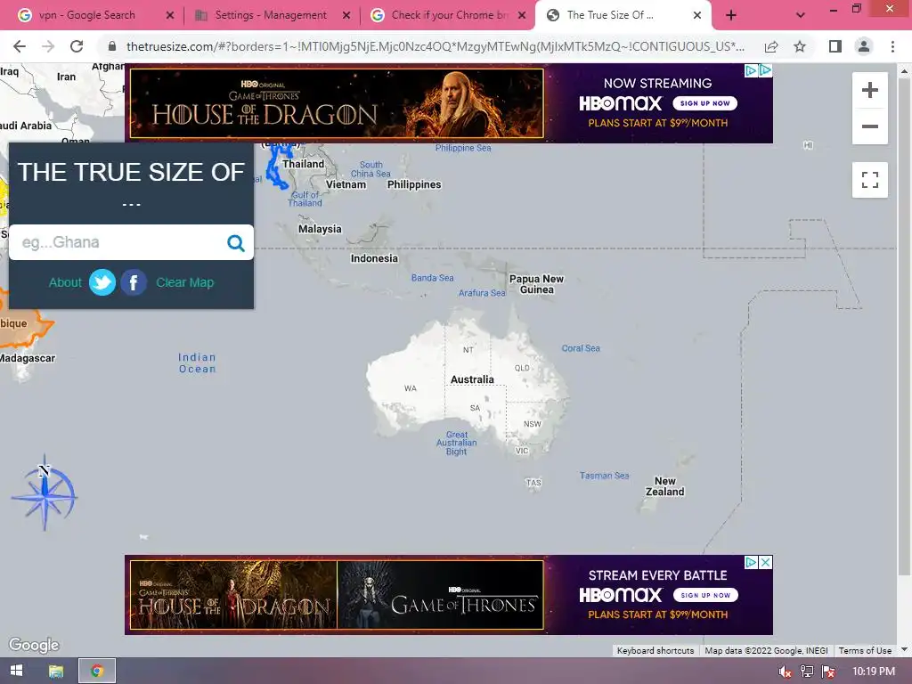The image size is (912, 684).
Task: Open a new browser tab
Action: point(731,16)
